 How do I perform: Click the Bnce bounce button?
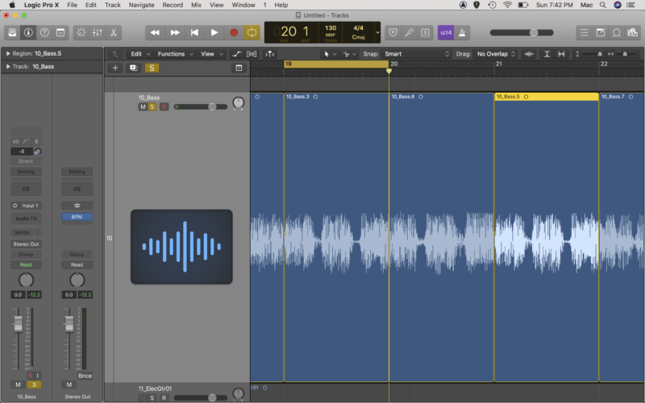pos(85,376)
